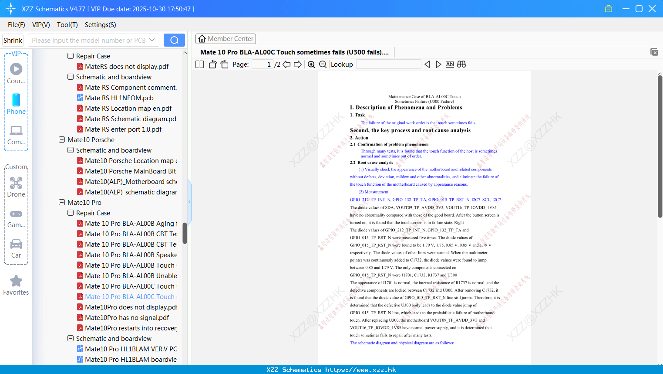Zoom in on the document
Image resolution: width=663 pixels, height=374 pixels.
click(311, 65)
